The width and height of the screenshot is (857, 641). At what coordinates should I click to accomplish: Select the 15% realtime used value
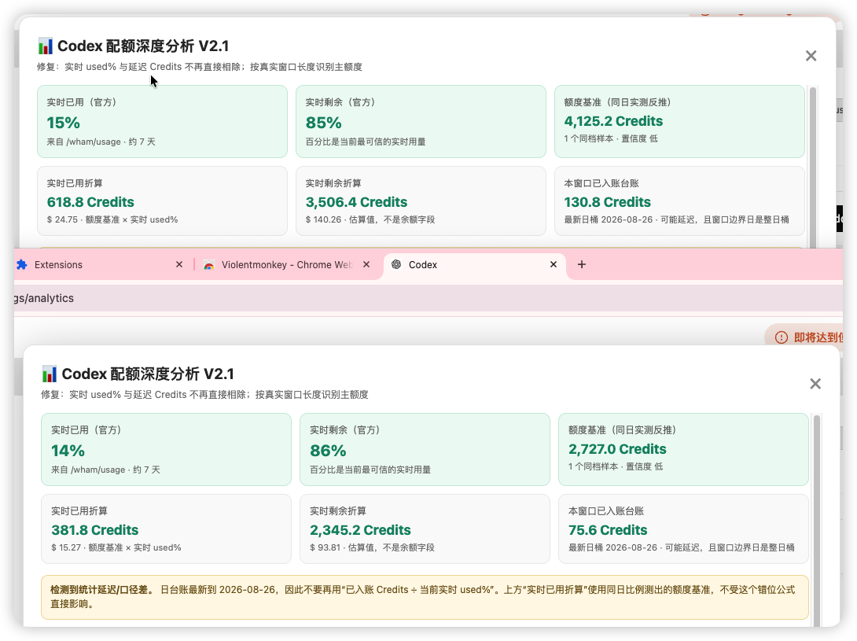[64, 123]
